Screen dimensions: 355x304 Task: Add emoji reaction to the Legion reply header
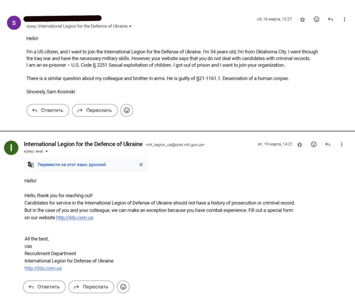[314, 144]
